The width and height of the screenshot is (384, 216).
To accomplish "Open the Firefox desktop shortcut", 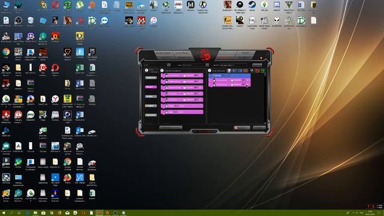I will [68, 178].
